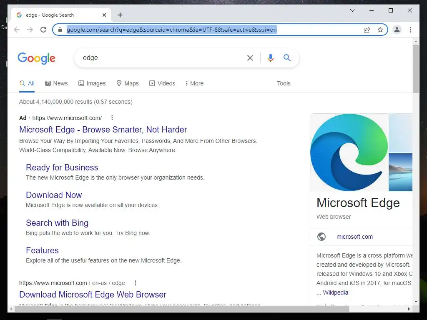Select the All results tab
The image size is (427, 320).
tap(27, 83)
